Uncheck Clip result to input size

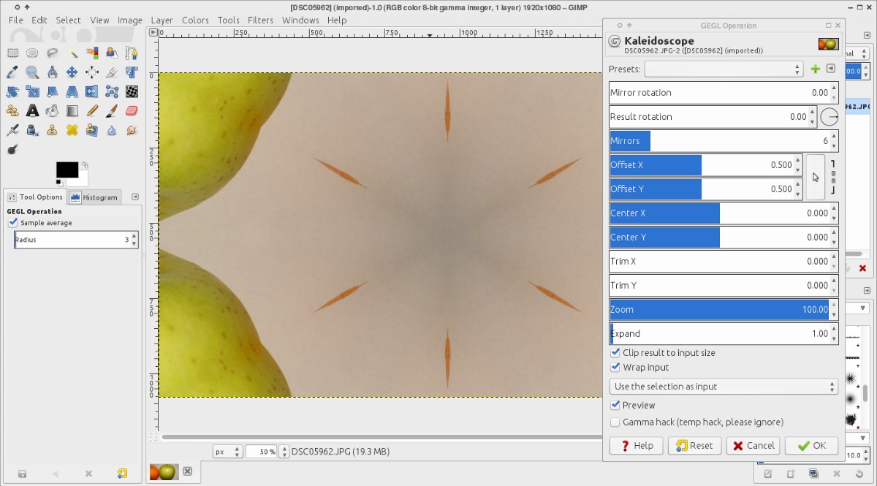click(615, 353)
